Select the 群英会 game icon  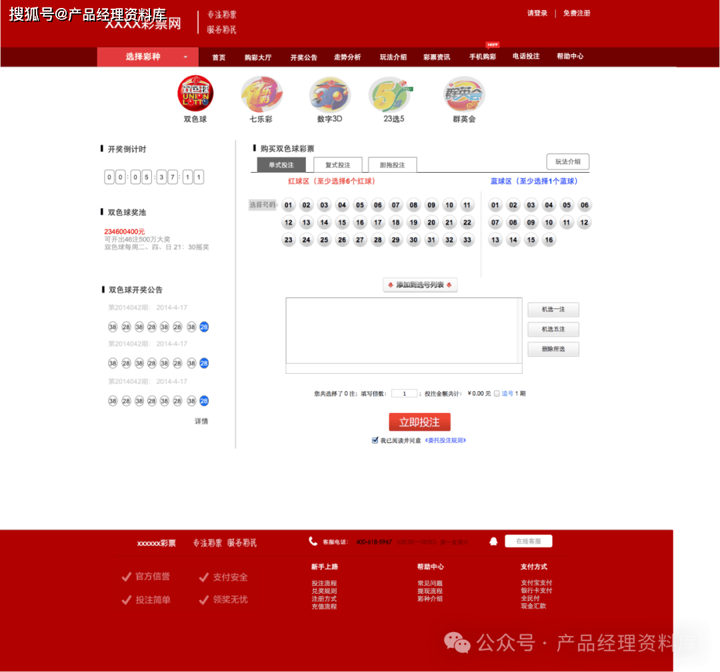click(x=462, y=95)
